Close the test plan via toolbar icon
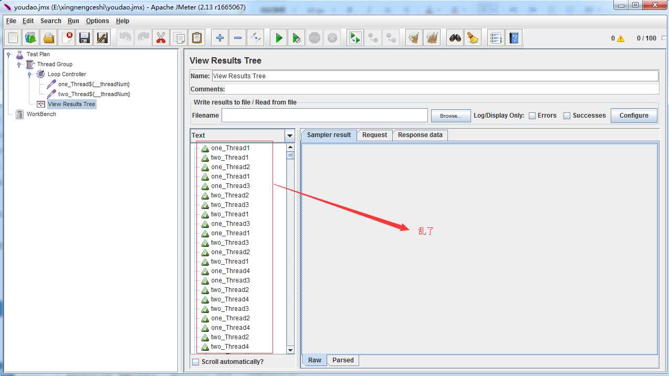This screenshot has height=376, width=669. click(x=67, y=38)
